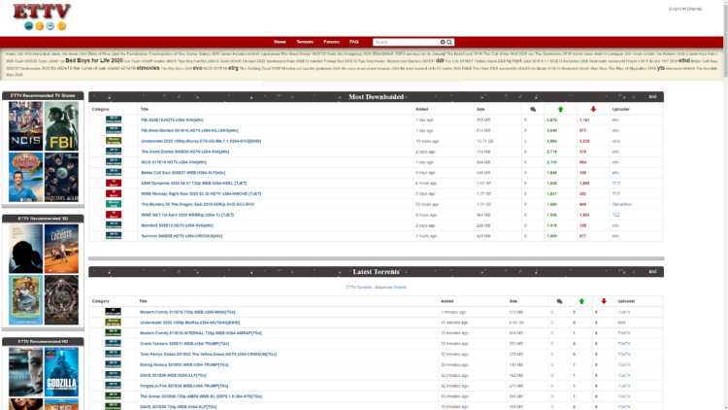
Task: Click red Sport category badge of AEW Dynamite row
Action: coord(114,184)
